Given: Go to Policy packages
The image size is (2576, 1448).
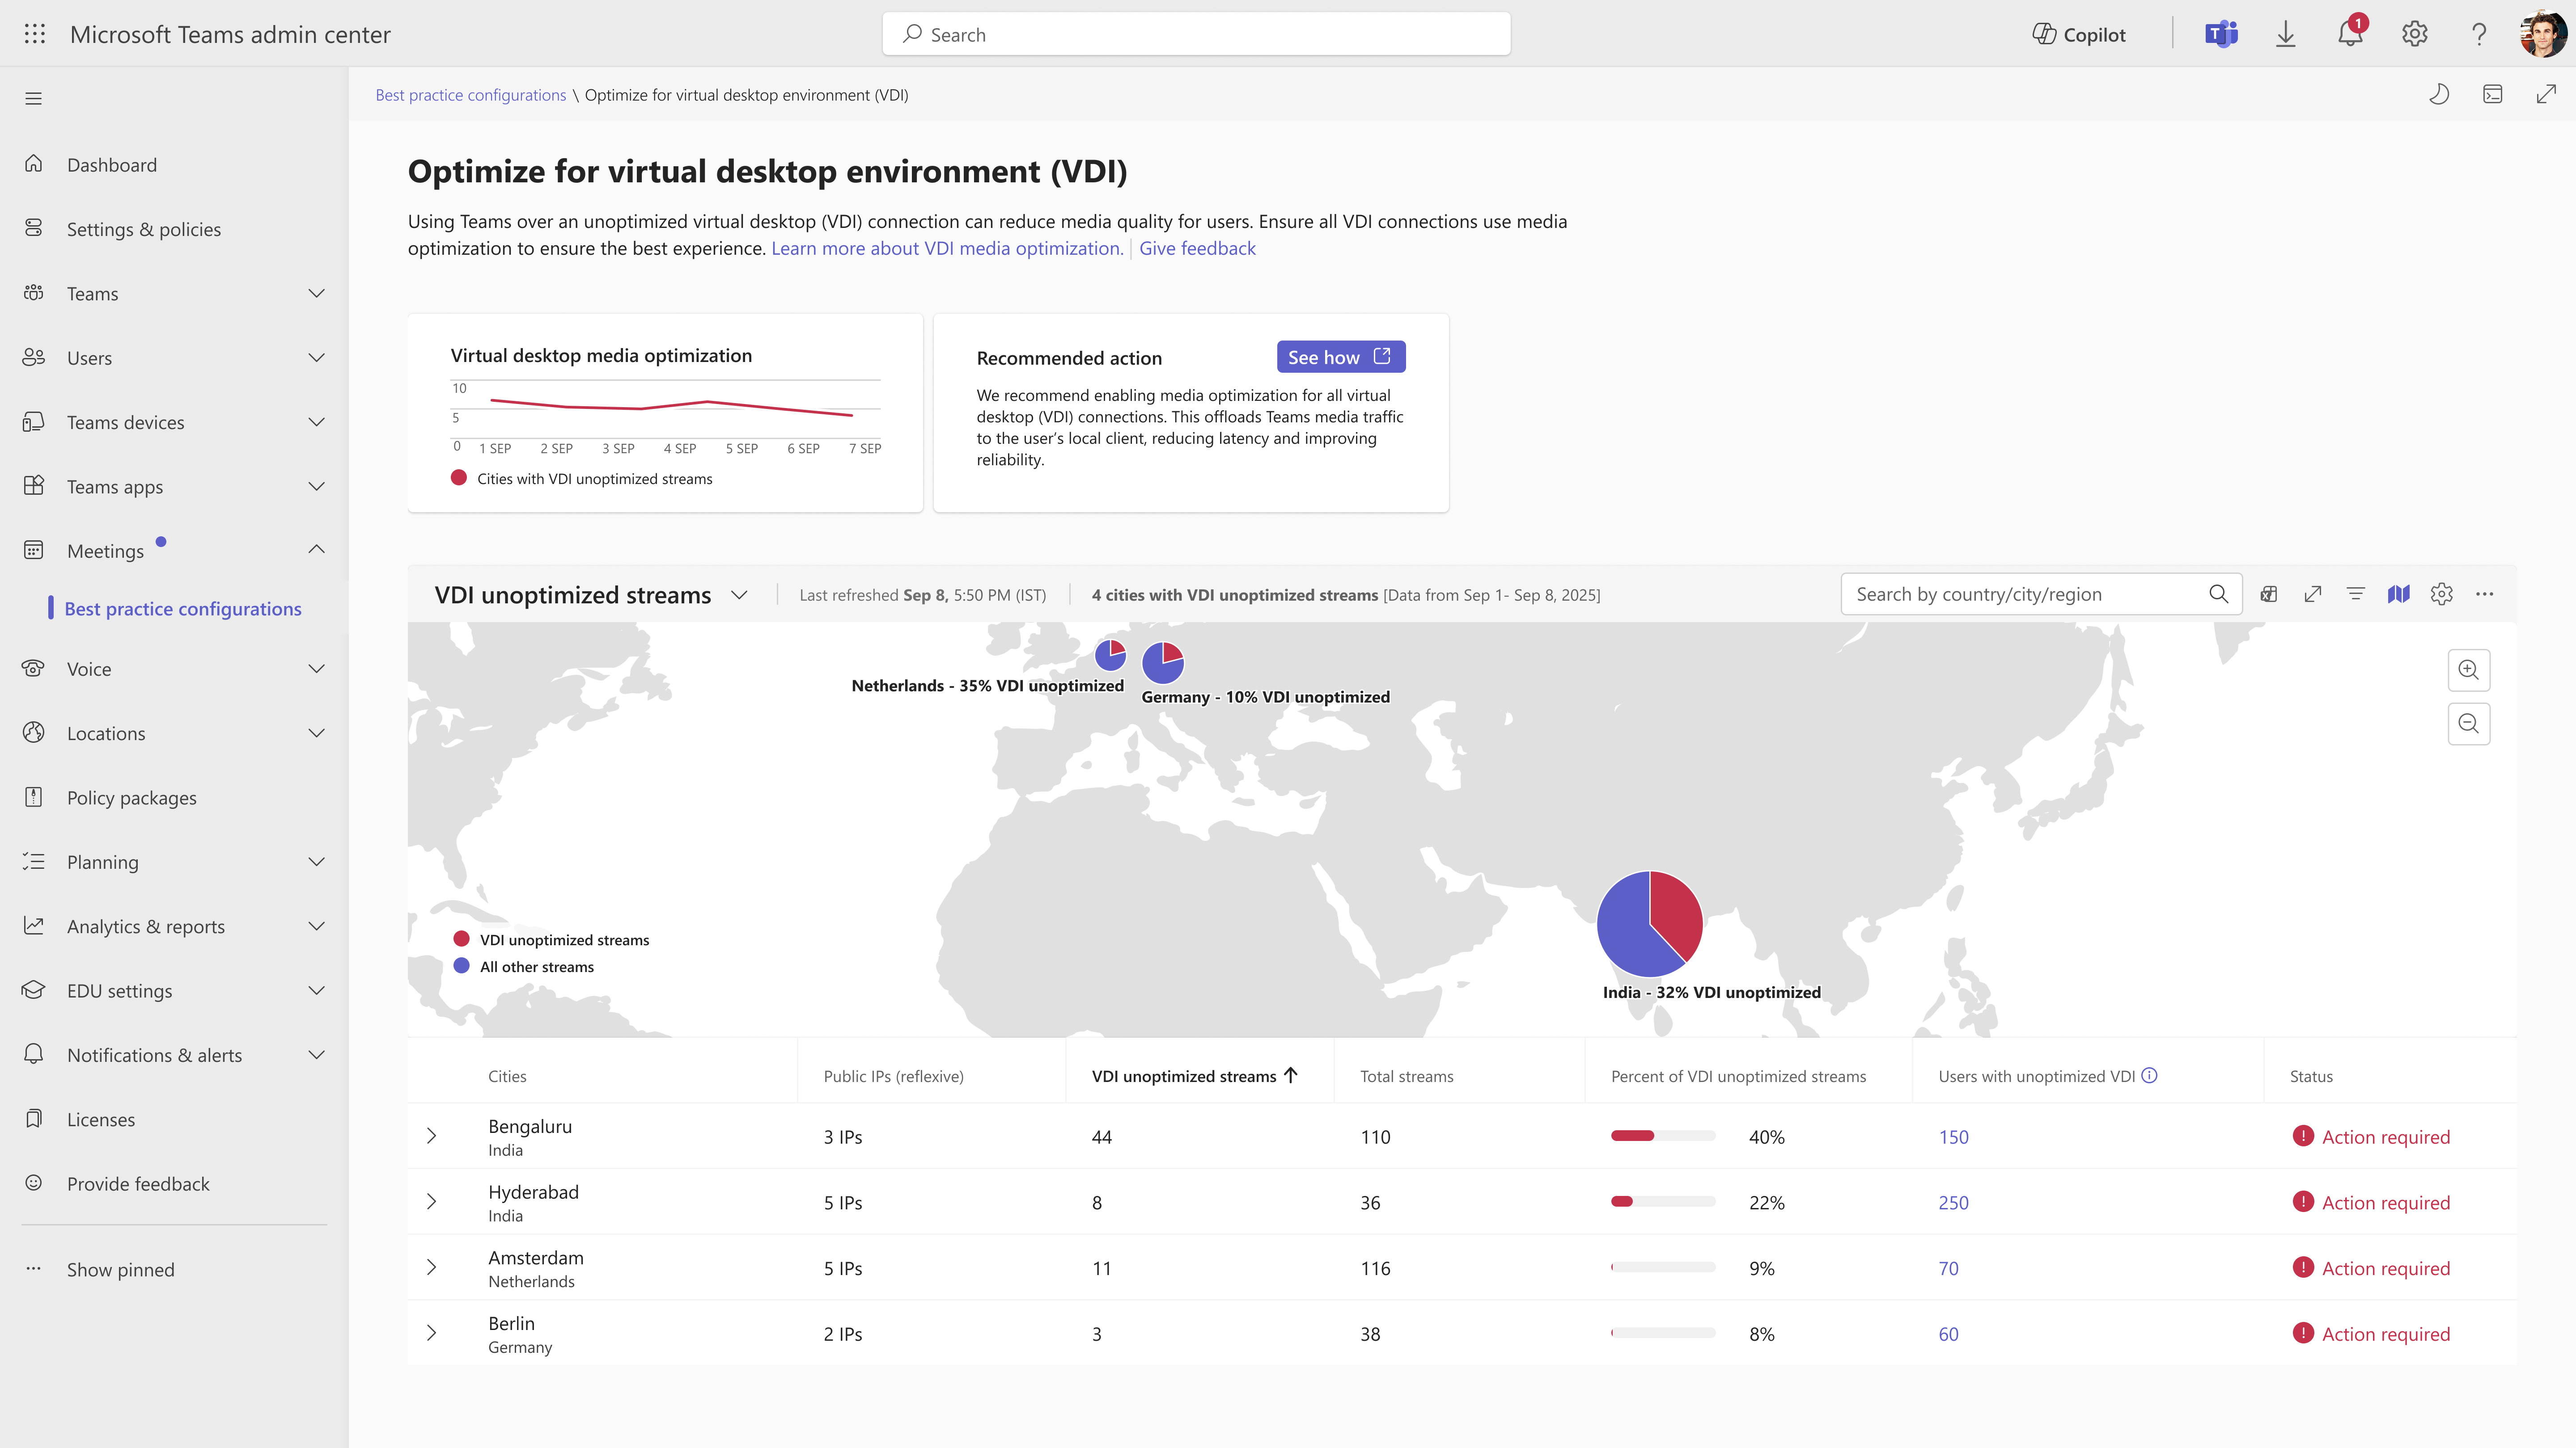Looking at the screenshot, I should [132, 797].
